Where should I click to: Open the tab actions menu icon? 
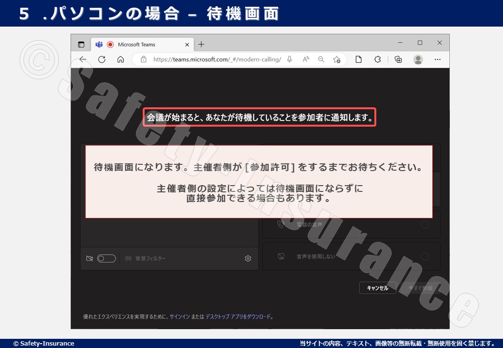pos(81,44)
